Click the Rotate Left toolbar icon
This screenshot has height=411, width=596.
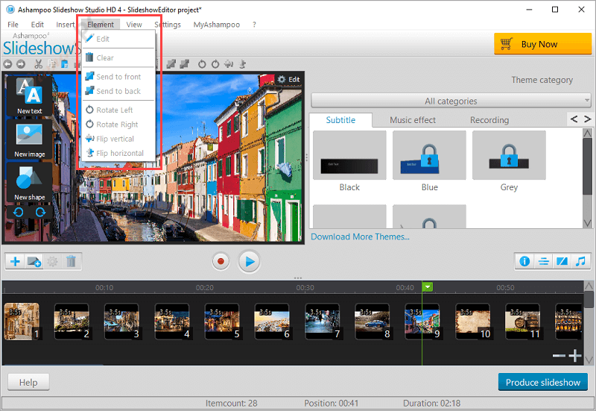(202, 64)
